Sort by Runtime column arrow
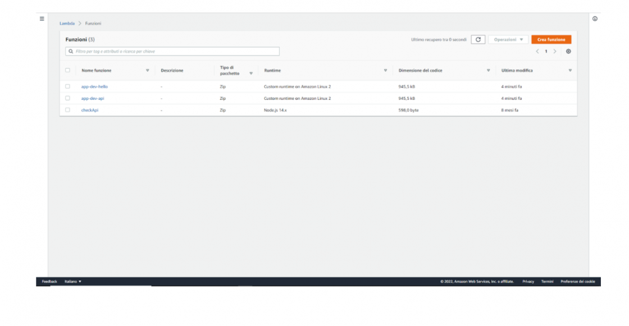Screen dimensions: 629x326 [385, 71]
